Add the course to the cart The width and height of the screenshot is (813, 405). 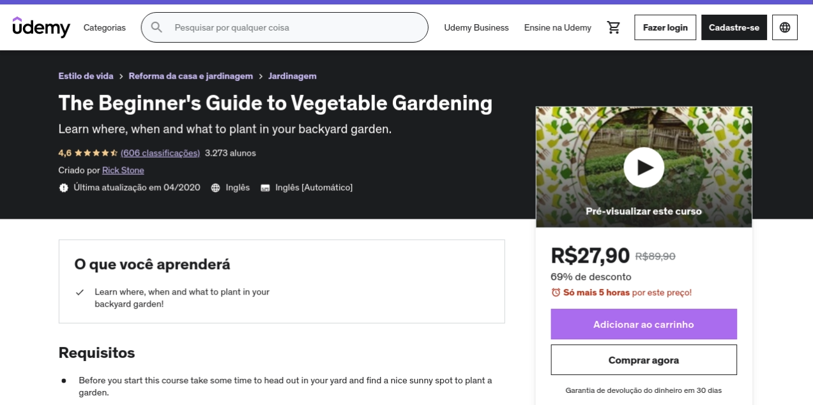(644, 324)
